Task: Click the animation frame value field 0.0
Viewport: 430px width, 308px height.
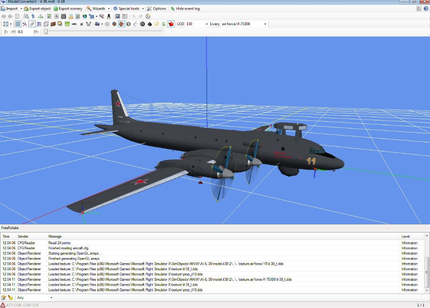Action: (x=25, y=32)
